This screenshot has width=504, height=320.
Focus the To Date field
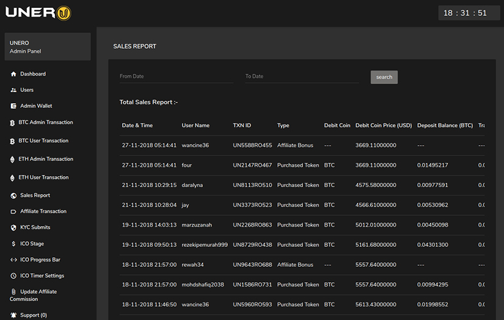[x=302, y=77]
